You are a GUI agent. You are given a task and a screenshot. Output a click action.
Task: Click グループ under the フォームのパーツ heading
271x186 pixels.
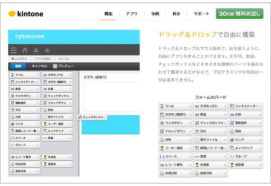tap(246, 157)
